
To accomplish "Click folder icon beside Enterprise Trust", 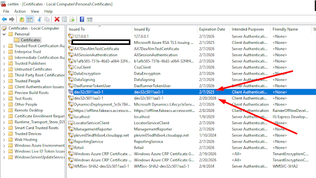I will [10, 52].
